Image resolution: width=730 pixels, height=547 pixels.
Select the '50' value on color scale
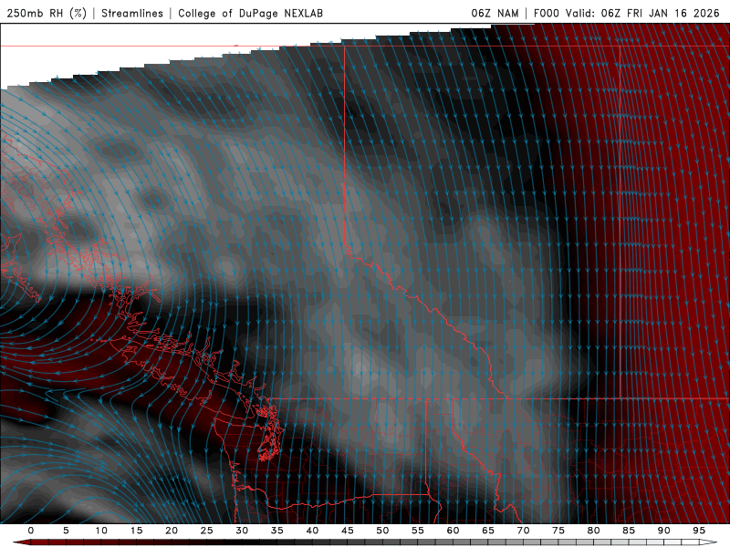coord(382,531)
